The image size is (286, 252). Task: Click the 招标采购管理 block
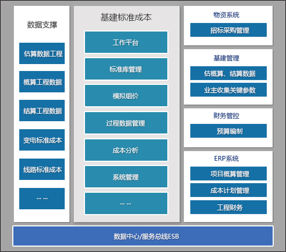[x=228, y=30]
